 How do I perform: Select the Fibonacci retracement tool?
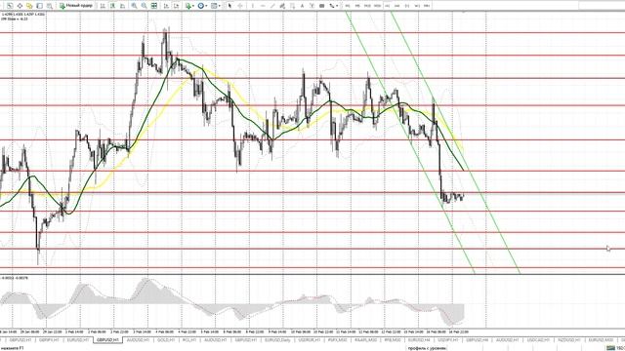tap(293, 6)
